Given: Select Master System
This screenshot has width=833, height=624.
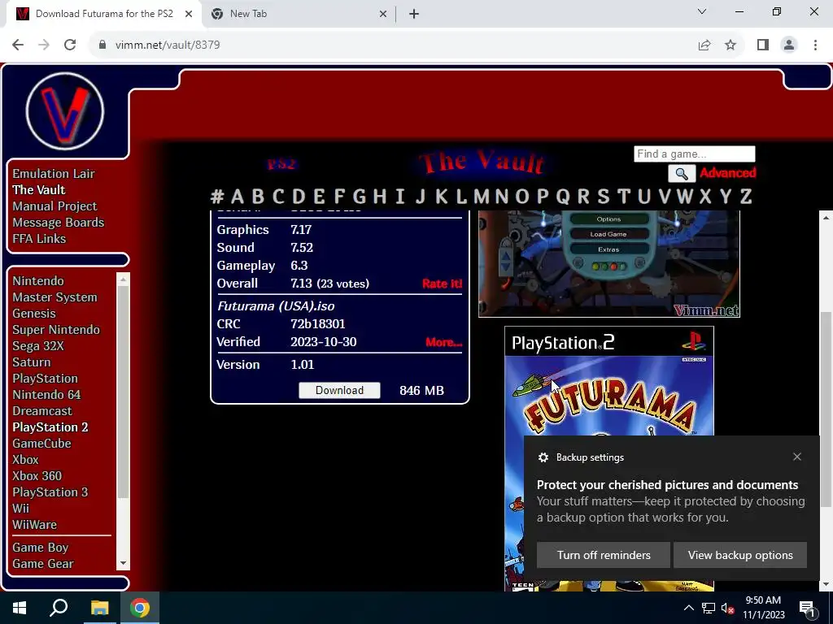Looking at the screenshot, I should [x=55, y=297].
